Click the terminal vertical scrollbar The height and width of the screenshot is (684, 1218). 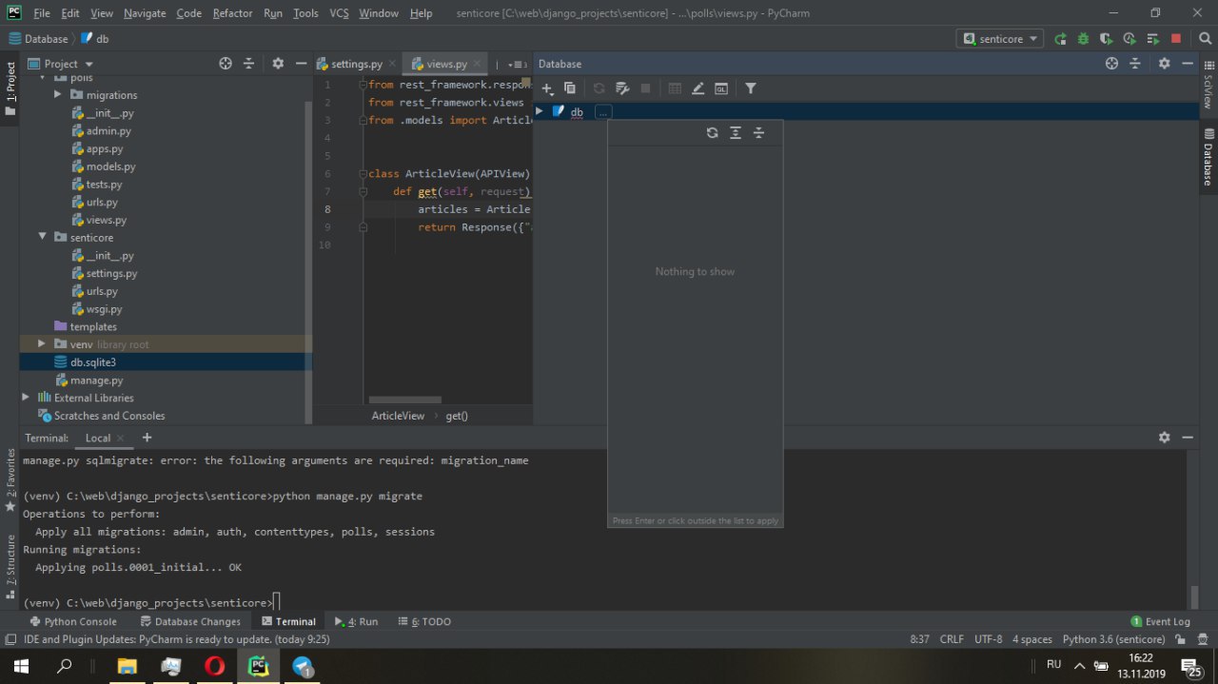coord(1194,596)
